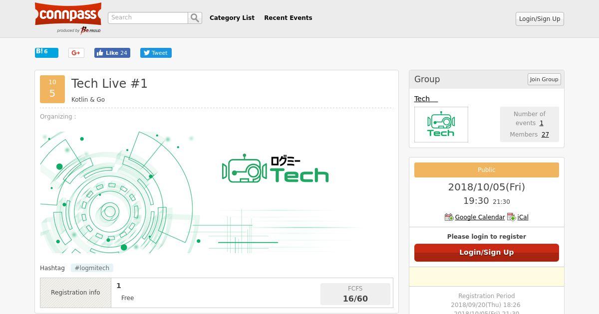Open the #logmitech hashtag
599x314 pixels.
[x=92, y=268]
